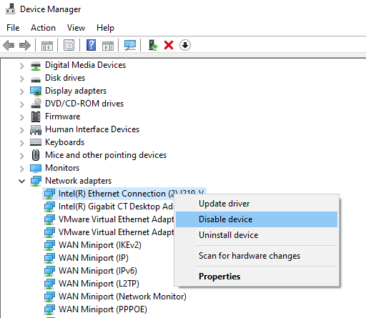
Task: Click the Display adapters icon
Action: coord(36,91)
